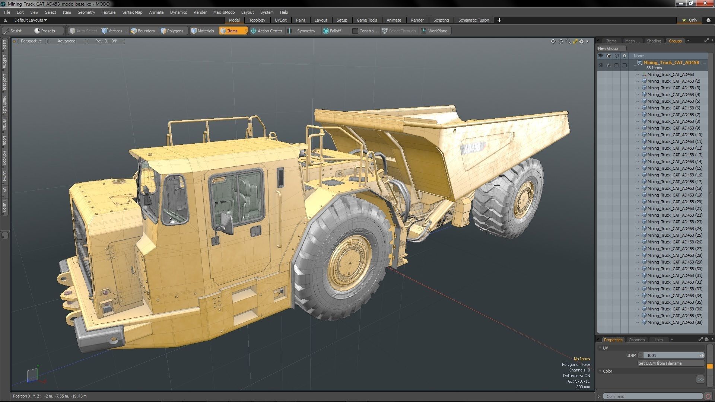This screenshot has height=402, width=715.
Task: Toggle first checkbox of Mining_Truck group
Action: [x=616, y=65]
